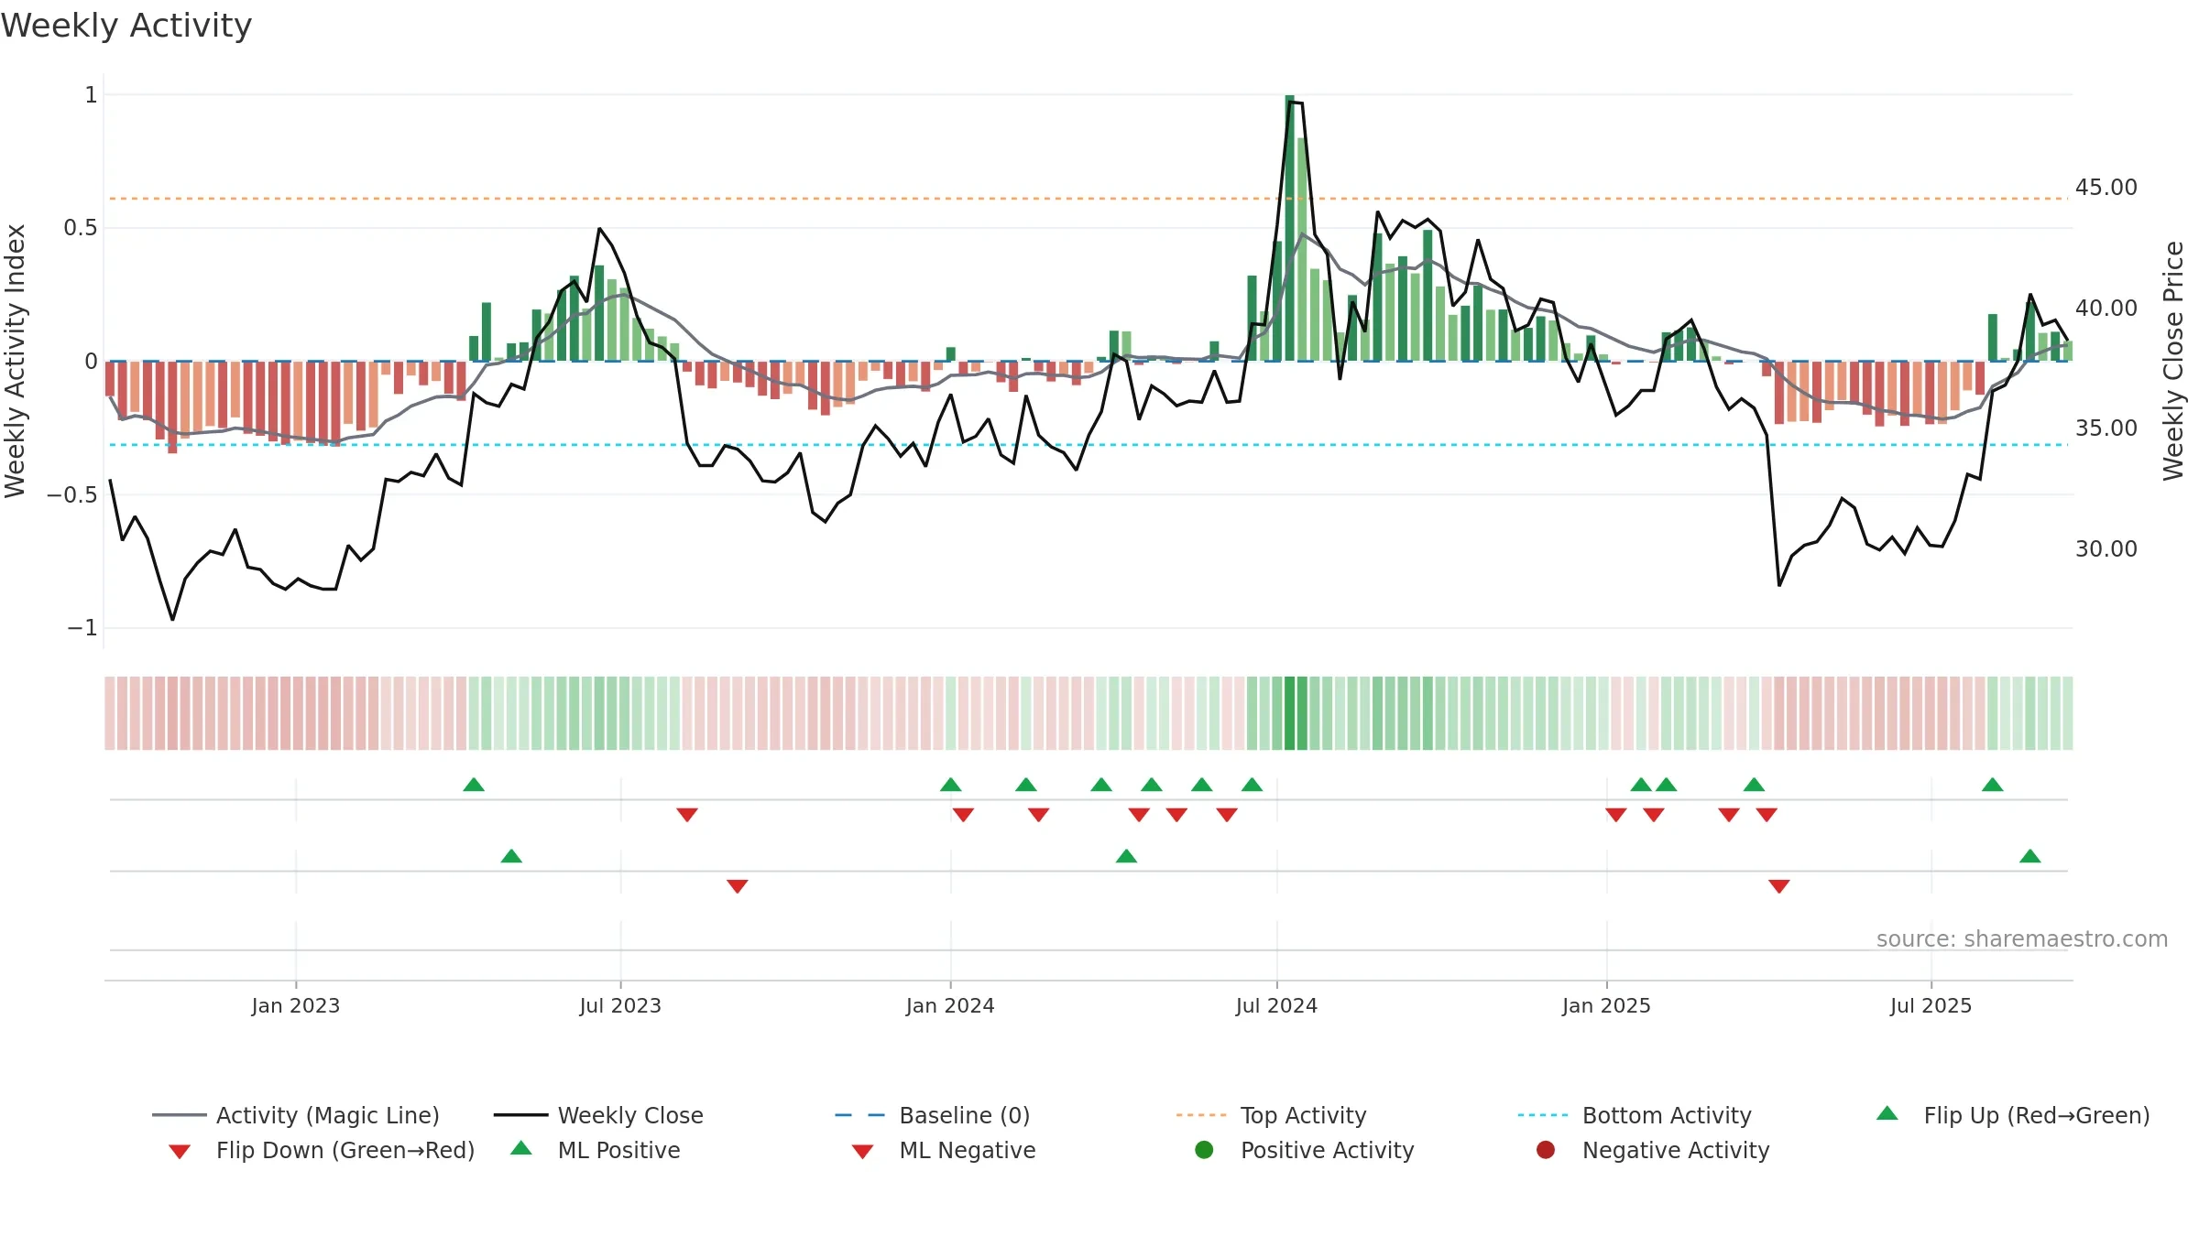Click the Flip Down red triangle legend icon
Viewport: 2199px width, 1236px height.
click(180, 1152)
